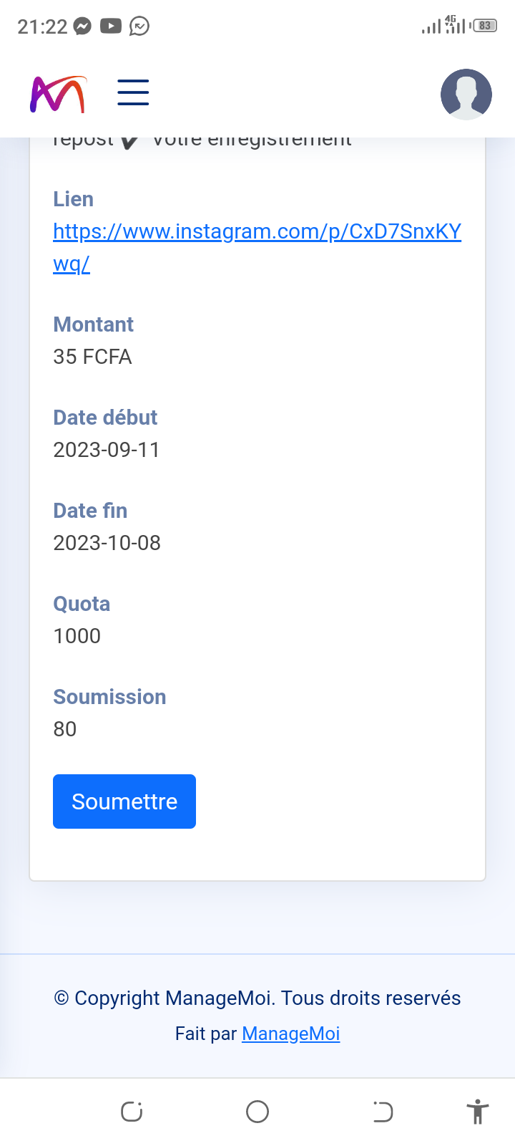Follow the ManageMoi footer link
Viewport: 515px width, 1146px height.
(x=290, y=1034)
